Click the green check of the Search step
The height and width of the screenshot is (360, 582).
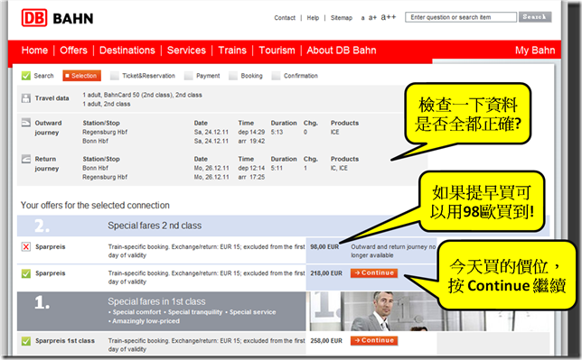coord(26,76)
